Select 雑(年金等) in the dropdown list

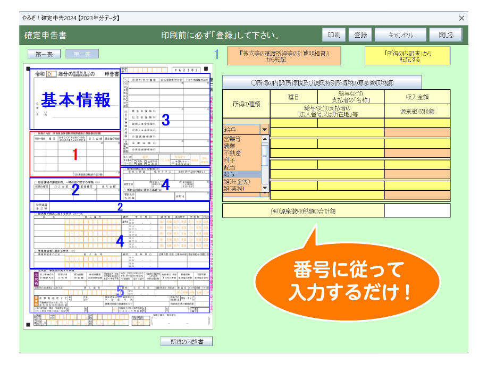[242, 182]
